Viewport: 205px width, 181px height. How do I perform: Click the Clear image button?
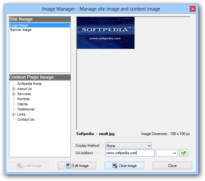coord(124,165)
